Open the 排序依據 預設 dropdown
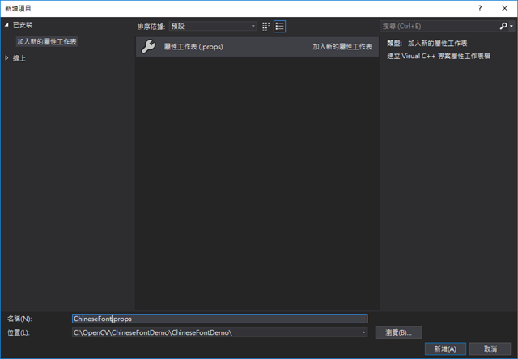Screen dimensions: 518x359 (x=213, y=26)
